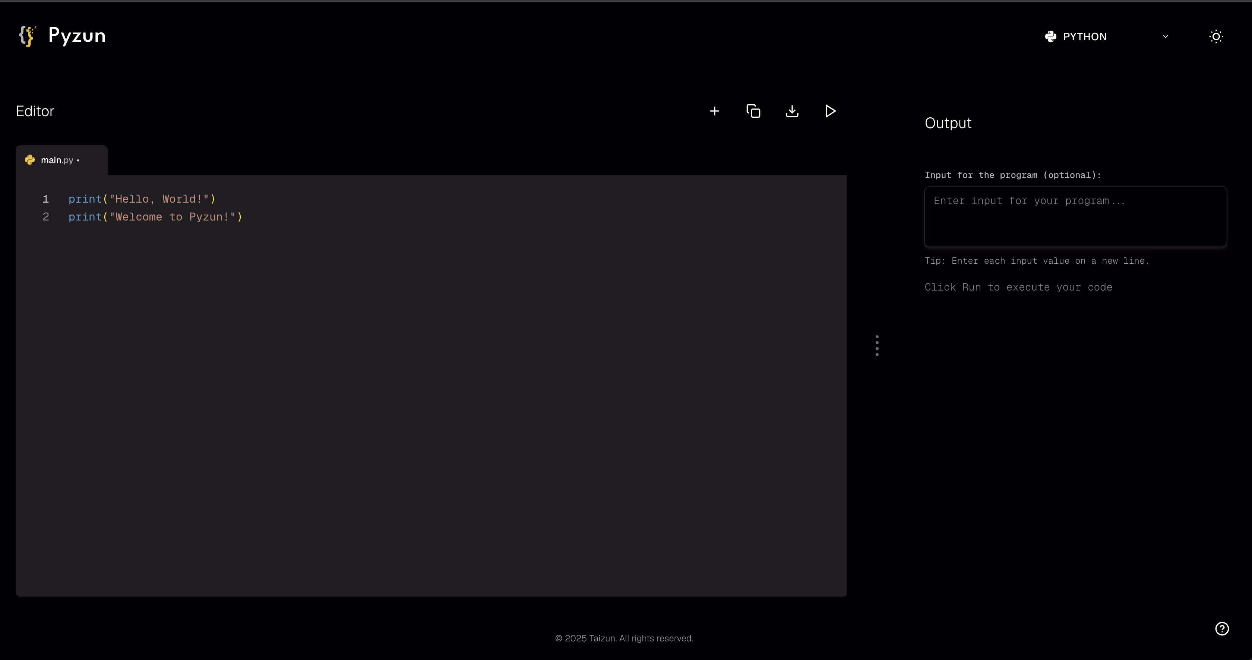Download the code file
Image resolution: width=1252 pixels, height=660 pixels.
click(792, 111)
